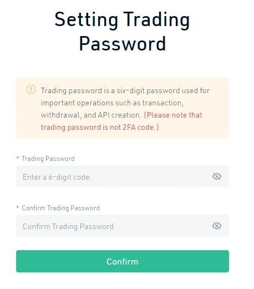Screen dimensions: 254x289
Task: Click the required asterisk beside Trading Password
Action: [x=18, y=158]
